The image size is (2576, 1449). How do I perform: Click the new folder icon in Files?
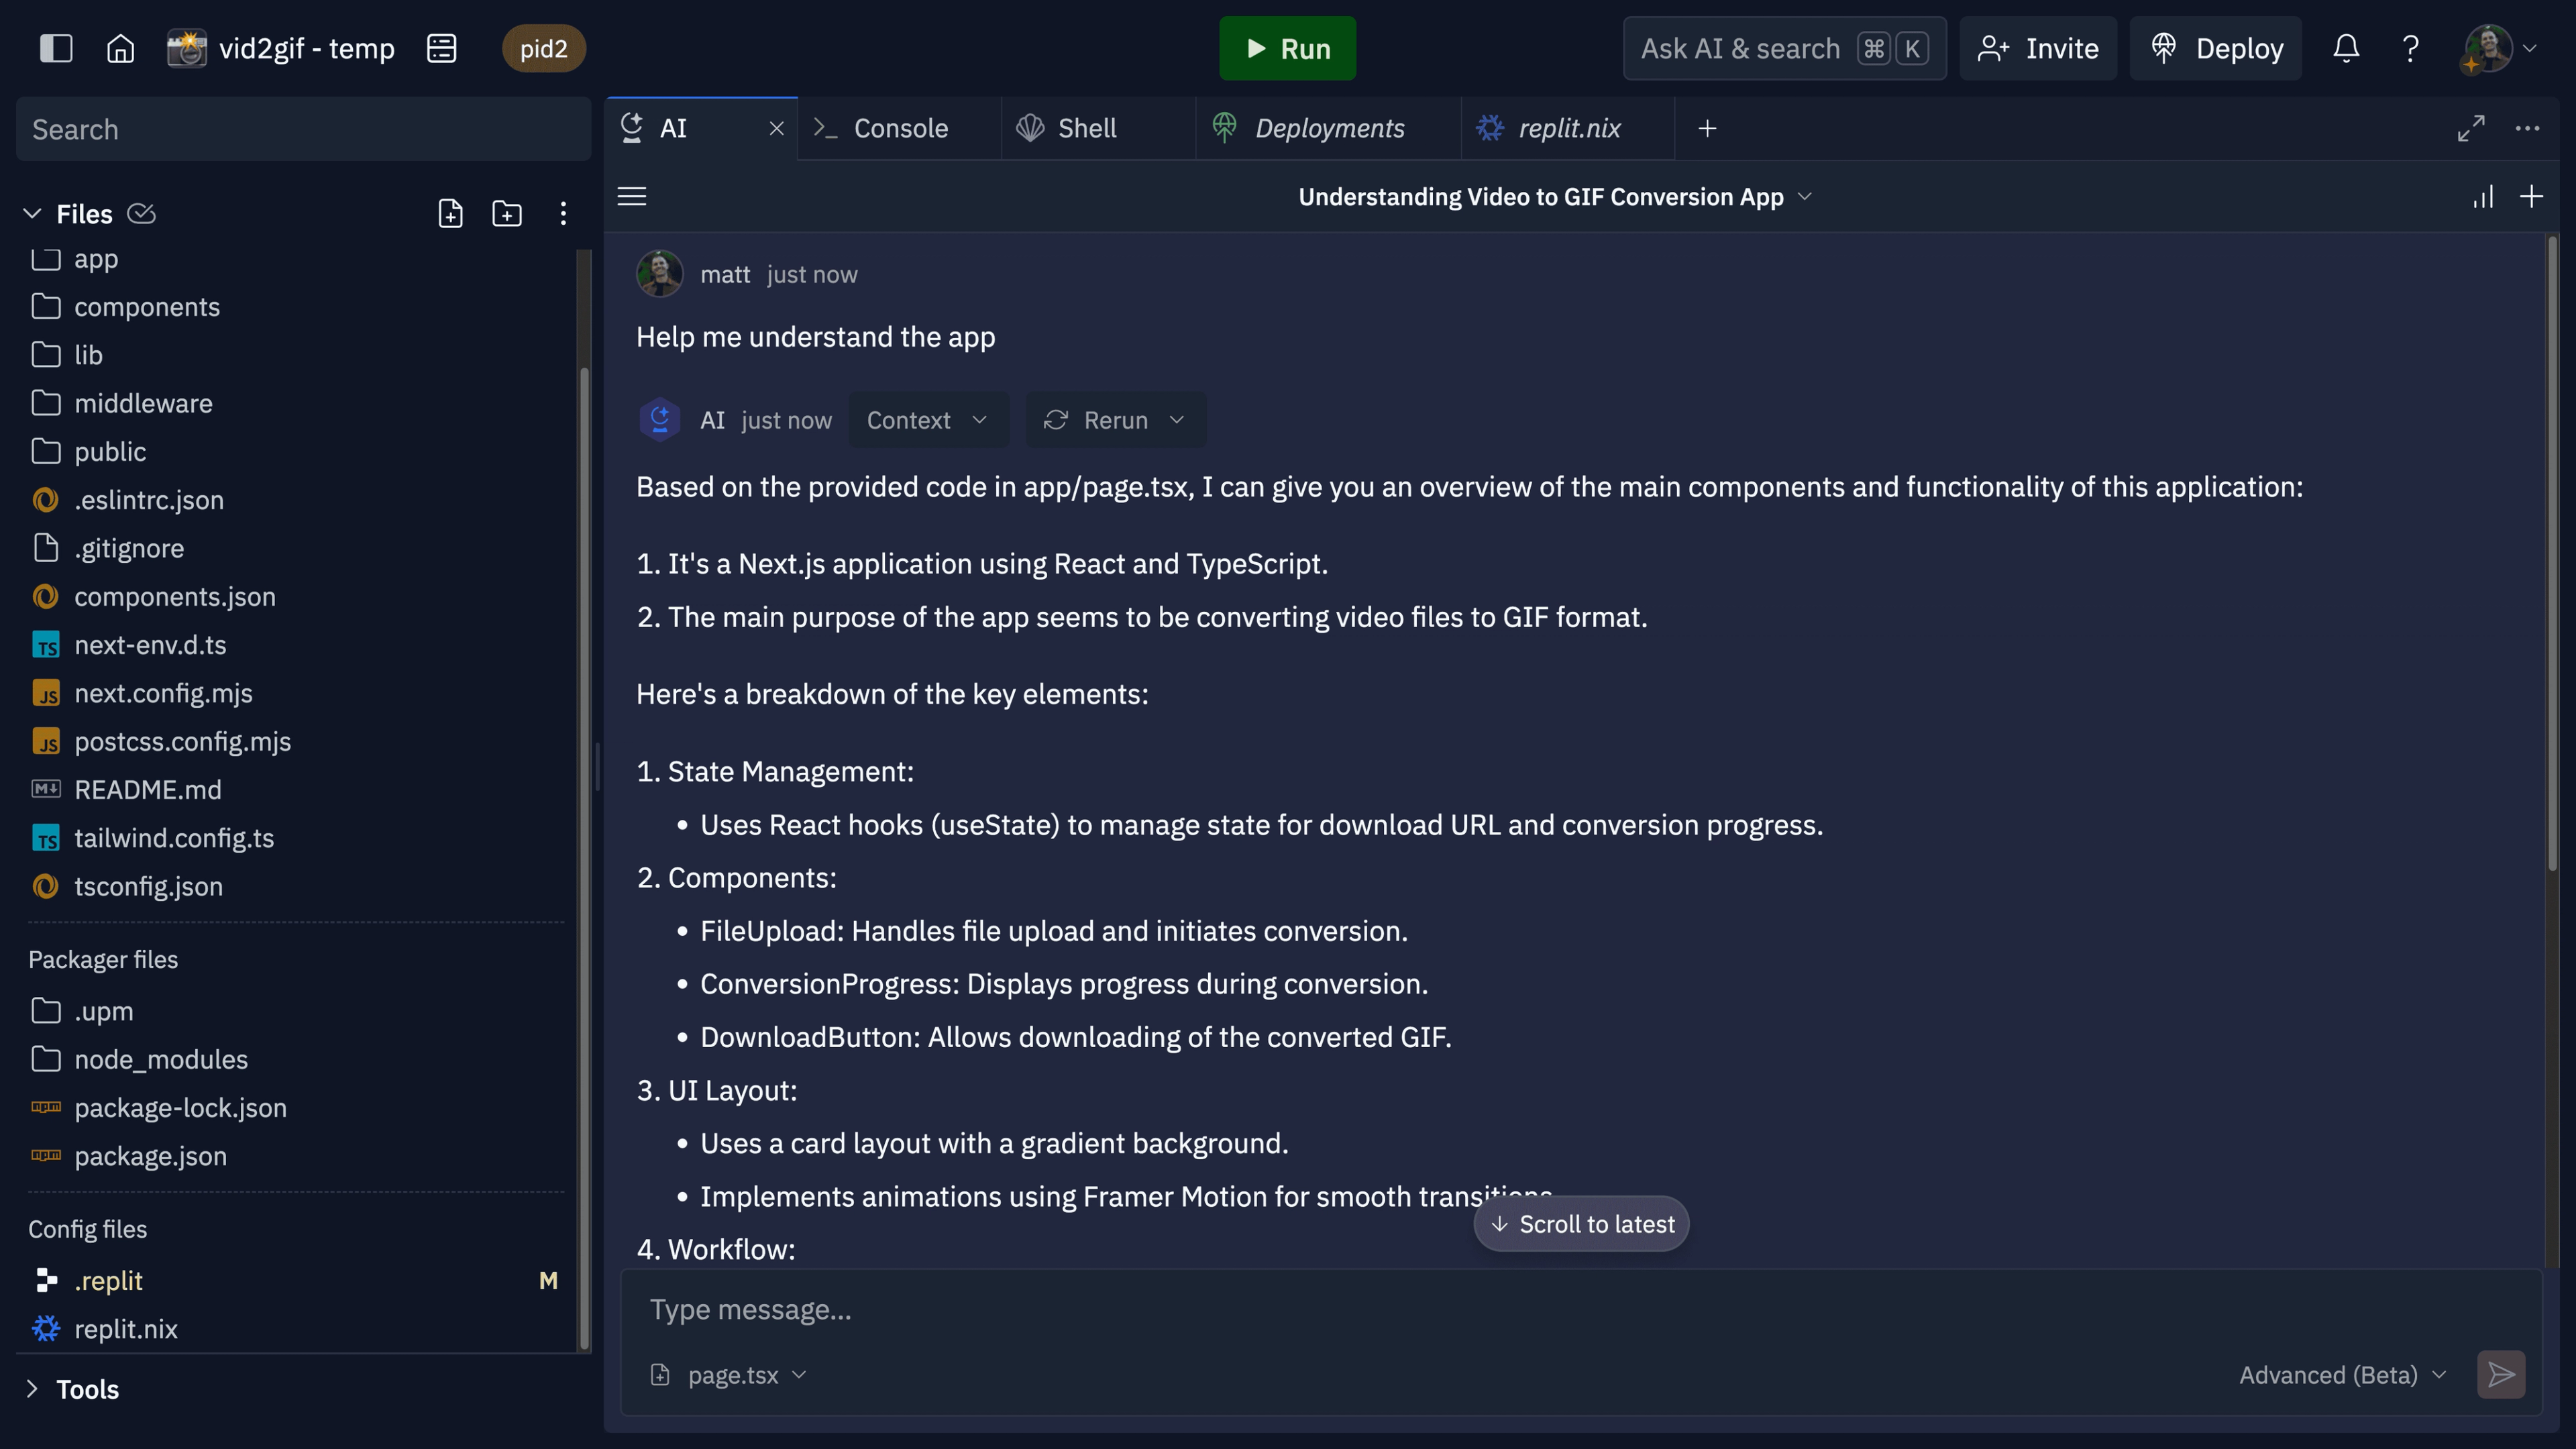tap(507, 213)
